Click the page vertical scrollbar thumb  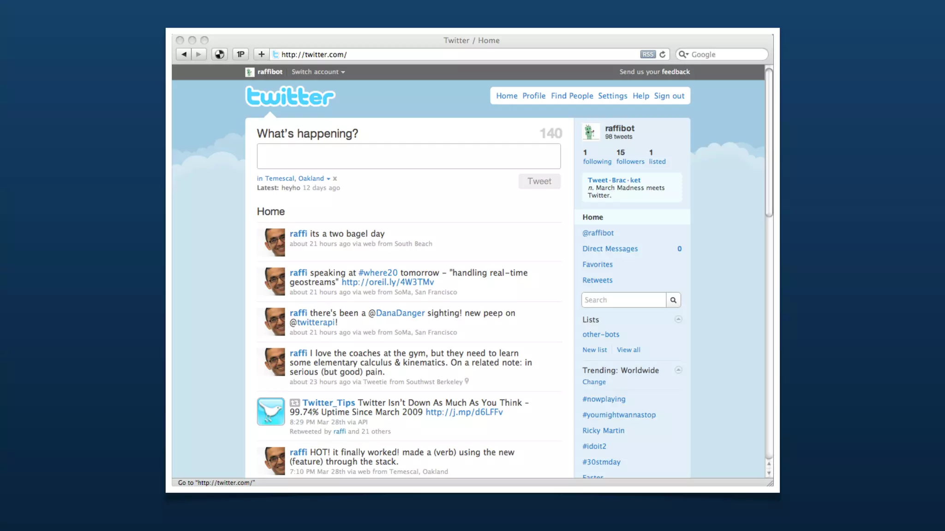(x=769, y=143)
